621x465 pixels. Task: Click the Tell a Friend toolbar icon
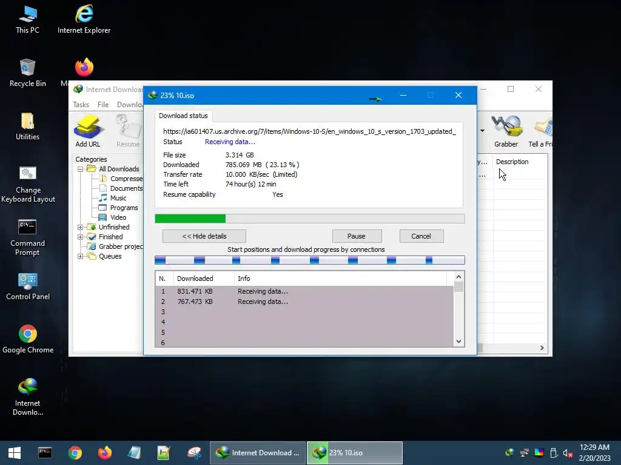coord(540,131)
